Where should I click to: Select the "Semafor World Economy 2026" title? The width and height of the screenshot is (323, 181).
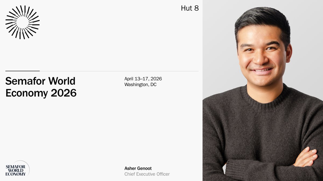[x=41, y=87]
